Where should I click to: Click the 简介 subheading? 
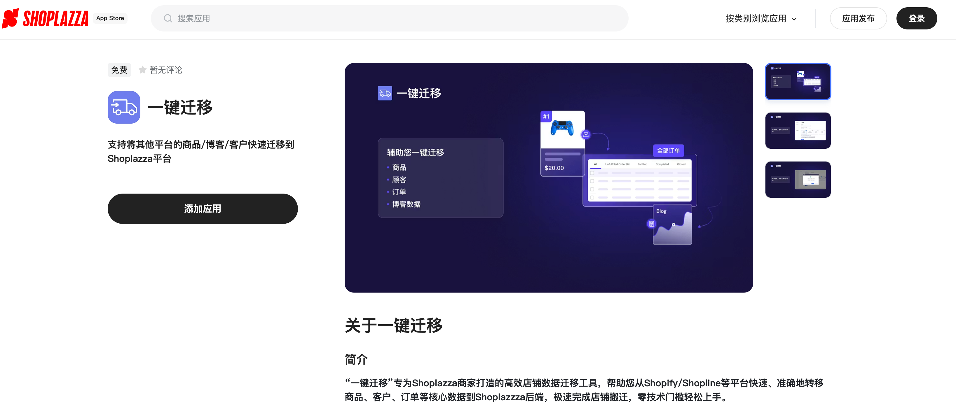(356, 359)
